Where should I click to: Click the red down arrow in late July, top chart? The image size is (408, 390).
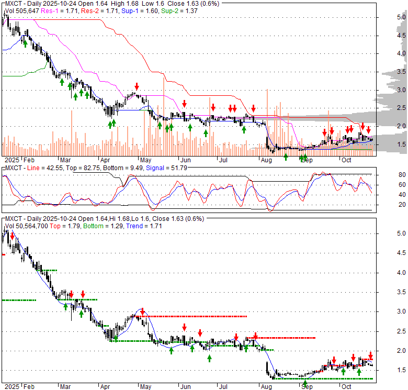(x=254, y=108)
